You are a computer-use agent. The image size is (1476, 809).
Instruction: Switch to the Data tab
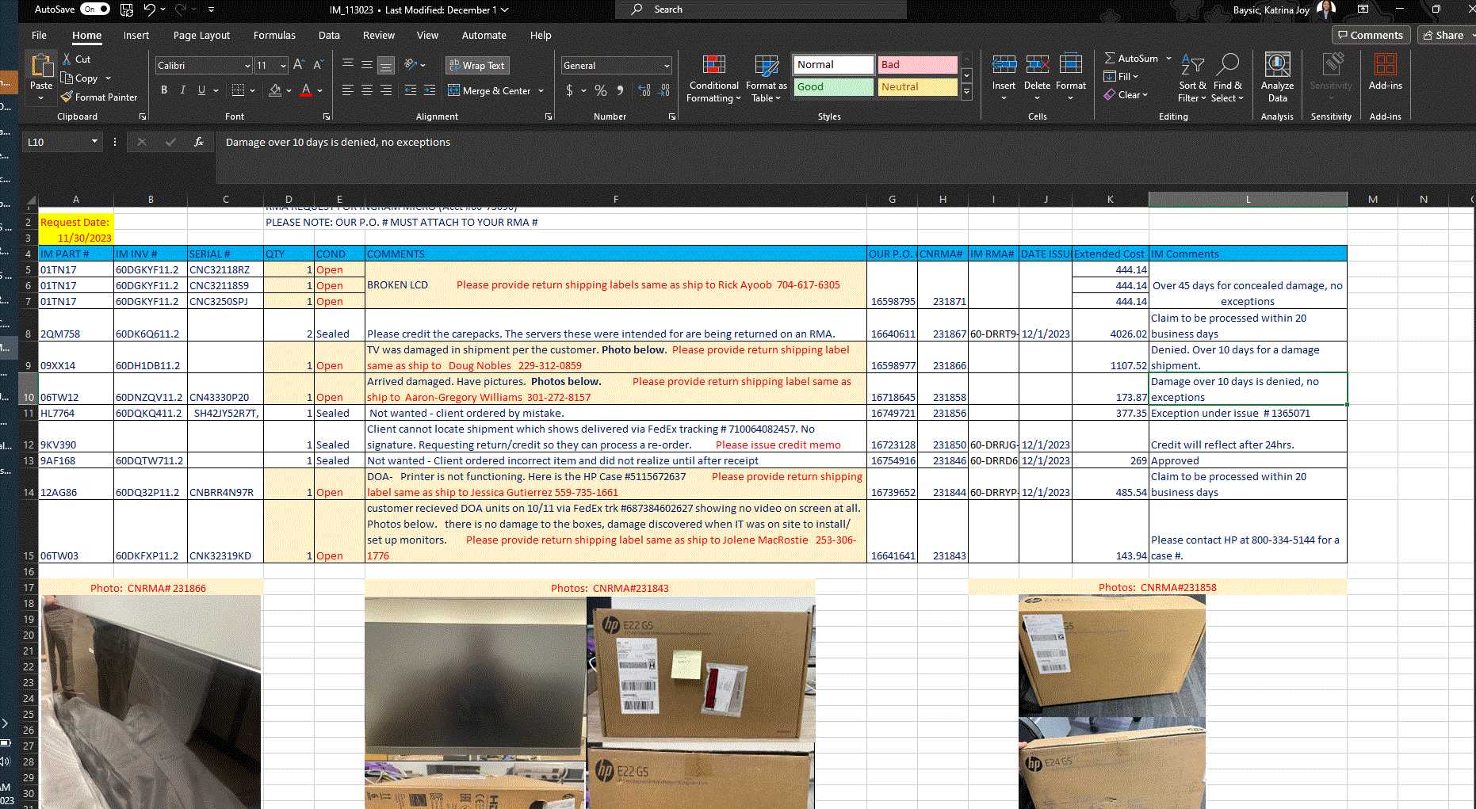pos(329,36)
